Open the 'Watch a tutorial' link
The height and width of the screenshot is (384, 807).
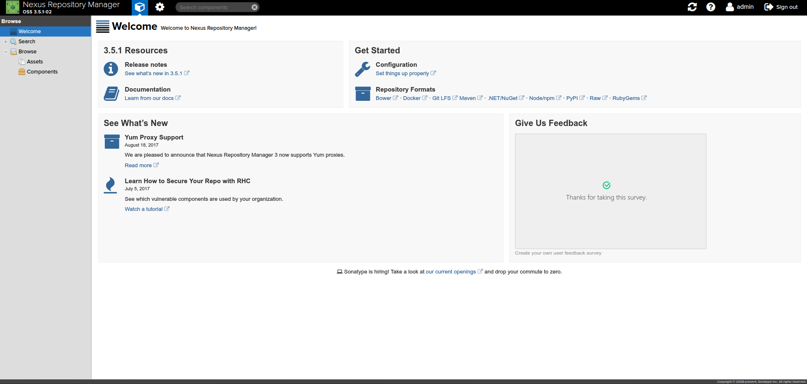tap(147, 209)
